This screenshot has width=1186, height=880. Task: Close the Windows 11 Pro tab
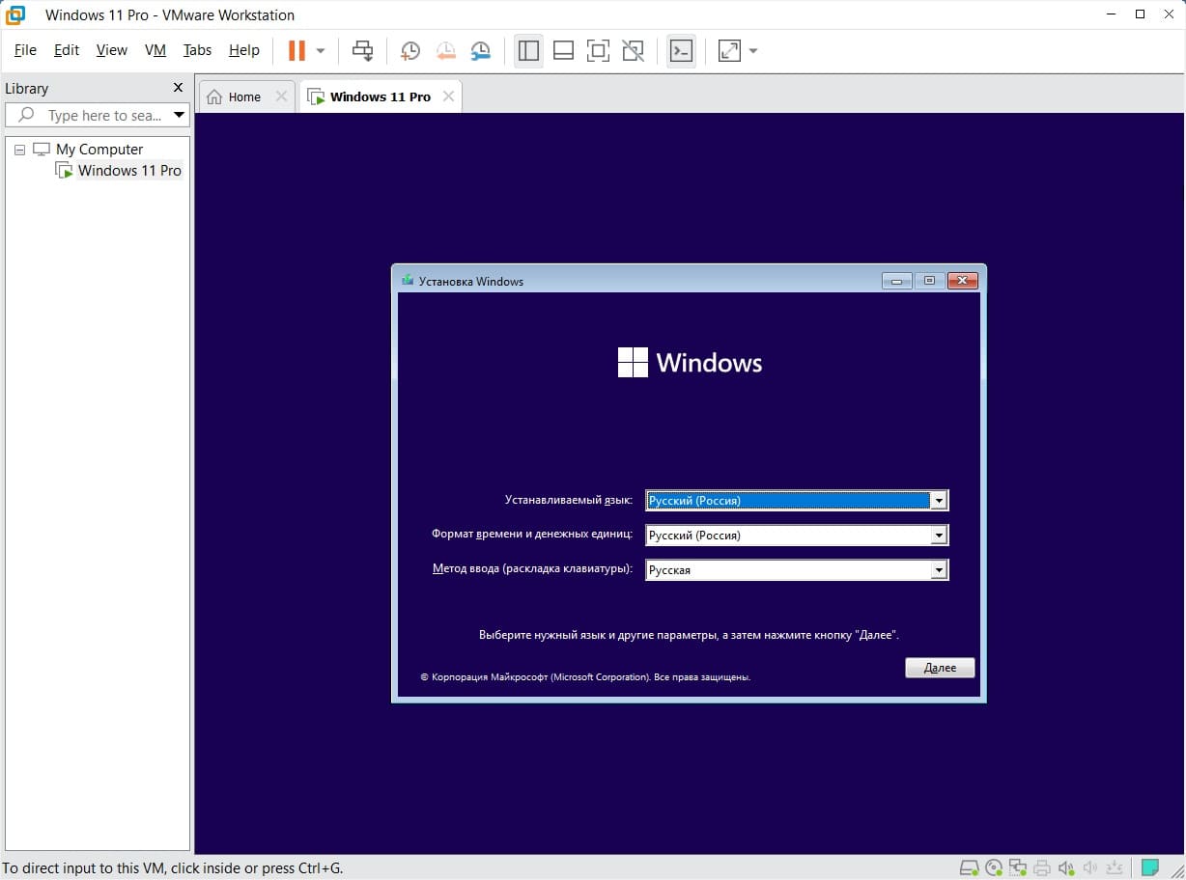pos(448,96)
